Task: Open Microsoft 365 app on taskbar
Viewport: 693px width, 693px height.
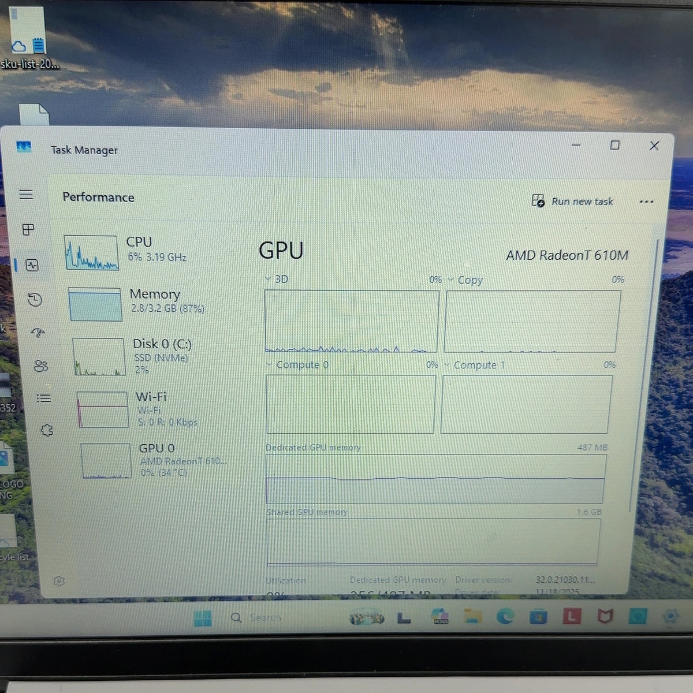Action: (x=441, y=617)
